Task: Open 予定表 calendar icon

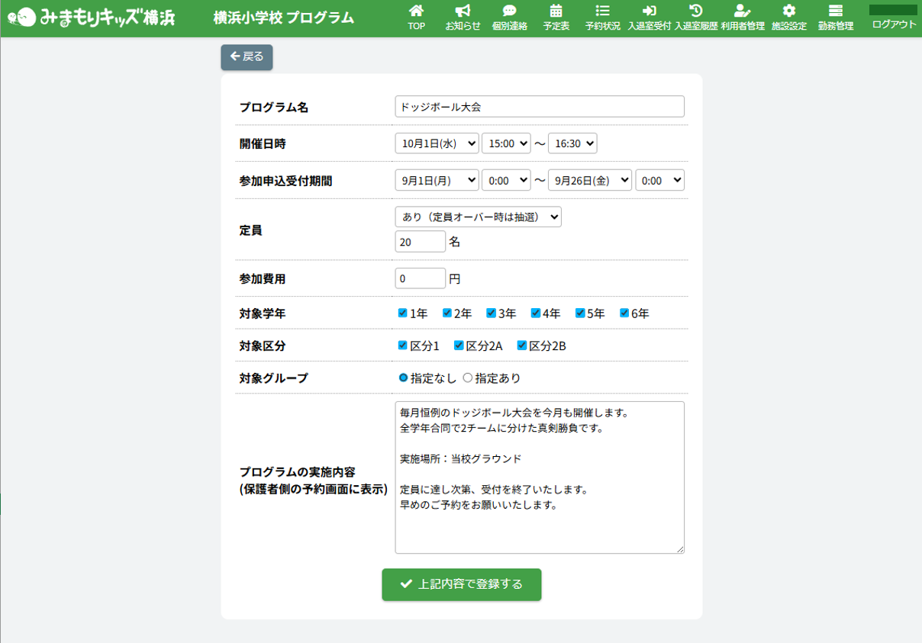Action: [556, 11]
